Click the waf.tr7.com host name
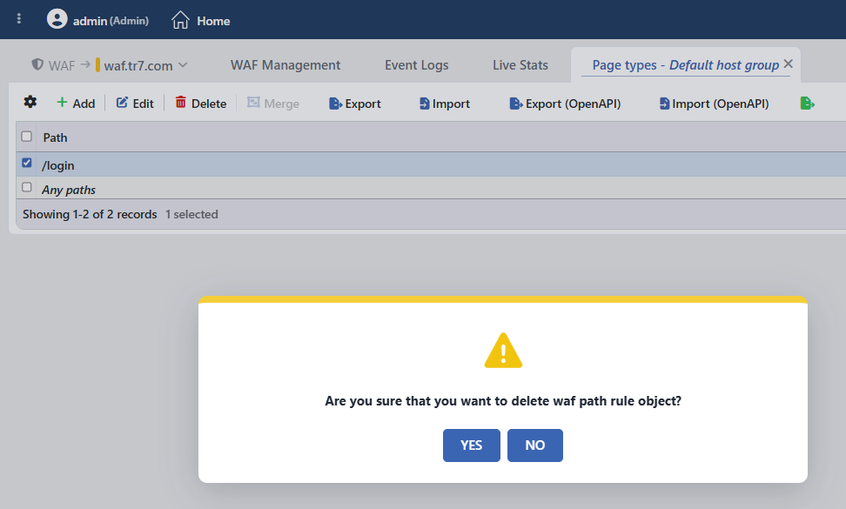 (x=138, y=66)
